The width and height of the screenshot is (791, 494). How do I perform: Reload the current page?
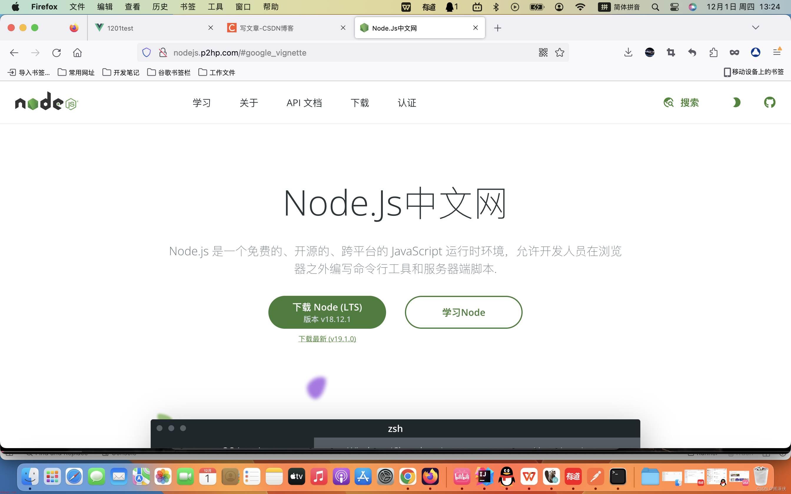56,53
